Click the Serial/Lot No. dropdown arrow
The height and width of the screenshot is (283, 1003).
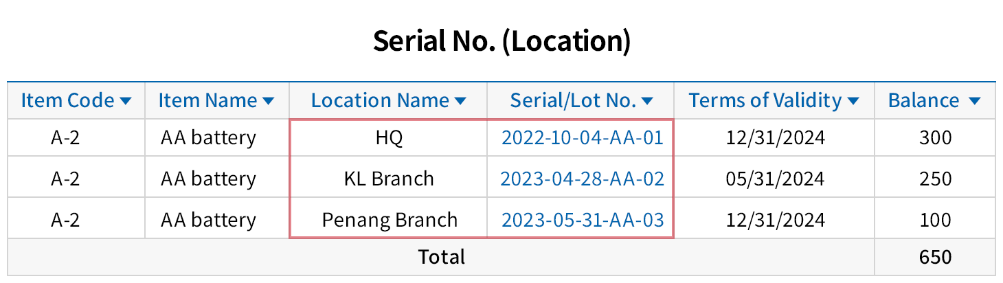click(x=647, y=101)
